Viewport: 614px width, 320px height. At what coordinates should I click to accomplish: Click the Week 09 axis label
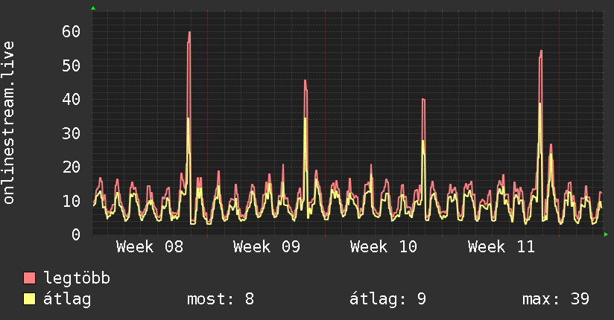(x=267, y=247)
